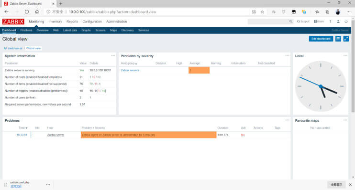Select Graphs submenu tab
The width and height of the screenshot is (355, 190).
point(86,30)
